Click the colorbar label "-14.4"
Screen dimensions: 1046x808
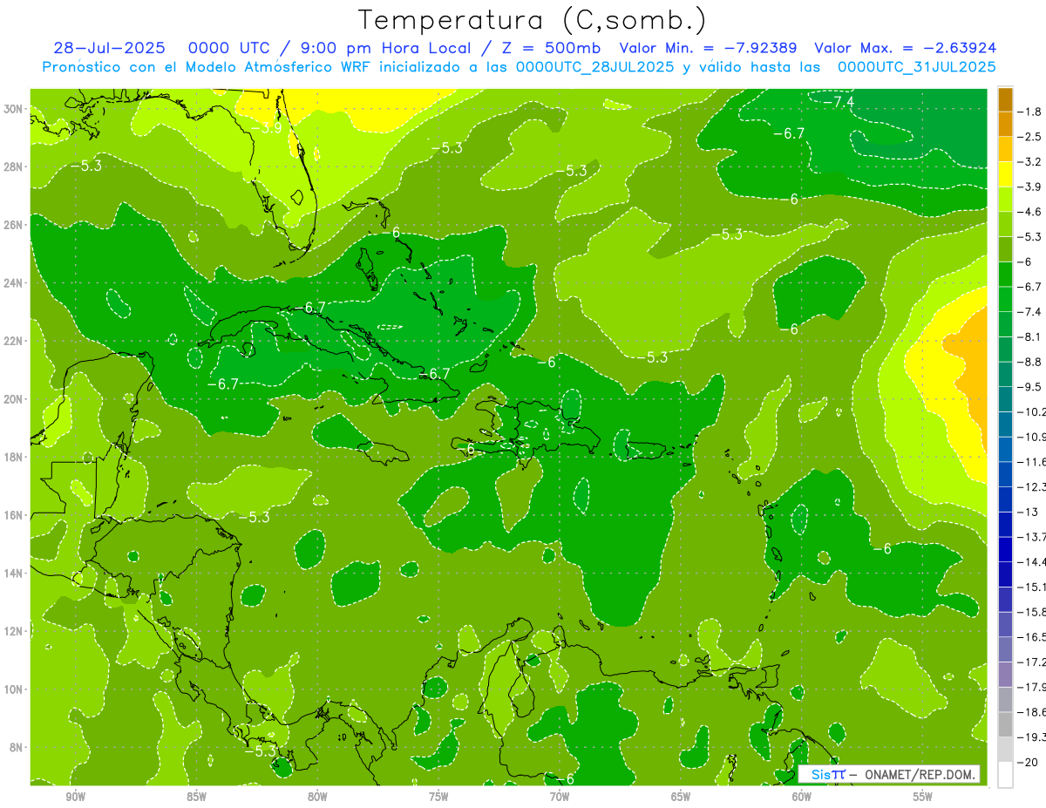(1033, 561)
